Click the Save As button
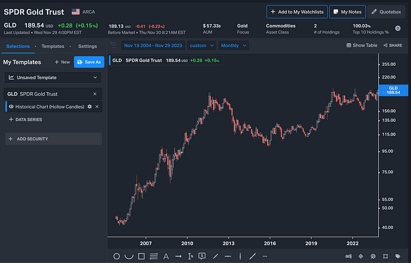The image size is (411, 263). (x=89, y=62)
